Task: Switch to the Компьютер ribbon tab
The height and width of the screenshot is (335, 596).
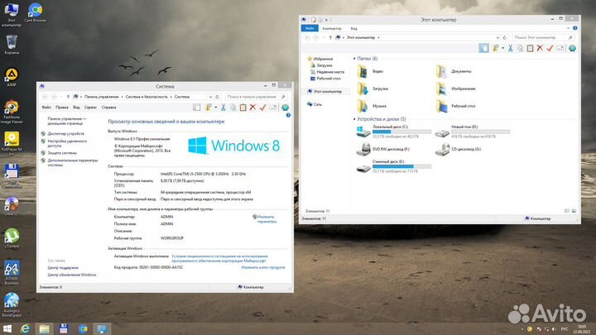Action: tap(332, 28)
